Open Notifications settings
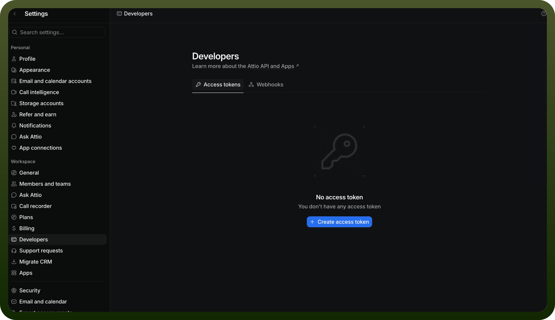 [57, 126]
